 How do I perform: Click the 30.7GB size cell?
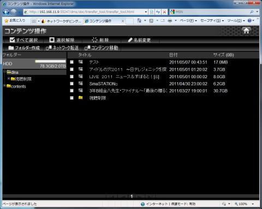tap(221, 91)
